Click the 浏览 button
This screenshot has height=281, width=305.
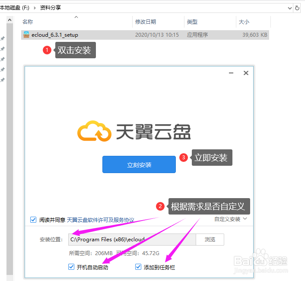tap(210, 240)
